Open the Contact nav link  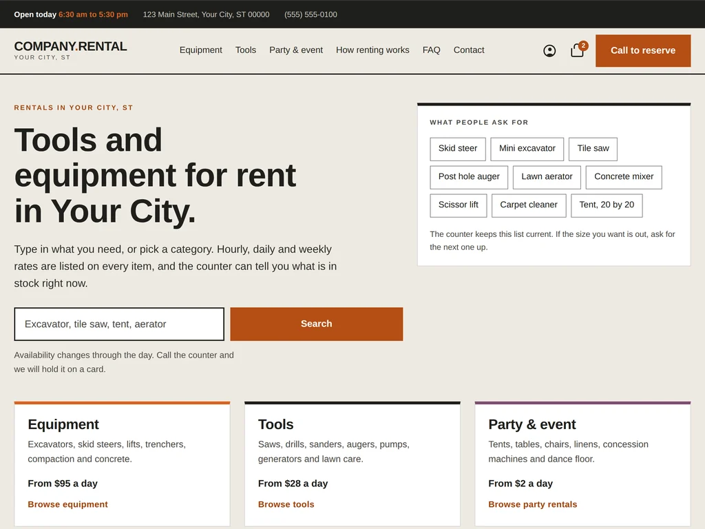(468, 50)
